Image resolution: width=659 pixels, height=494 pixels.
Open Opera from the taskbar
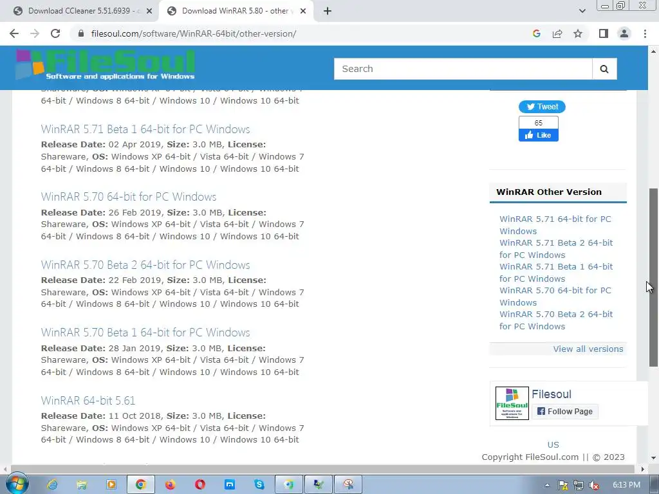200,485
